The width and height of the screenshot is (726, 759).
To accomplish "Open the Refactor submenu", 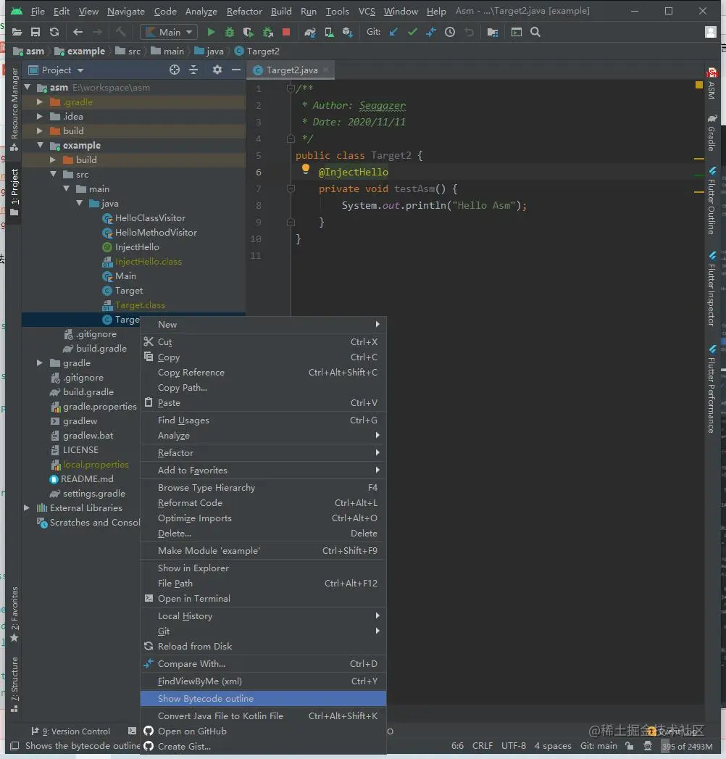I will pos(263,452).
